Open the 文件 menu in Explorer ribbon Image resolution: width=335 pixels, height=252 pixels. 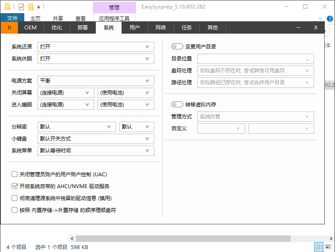[12, 18]
